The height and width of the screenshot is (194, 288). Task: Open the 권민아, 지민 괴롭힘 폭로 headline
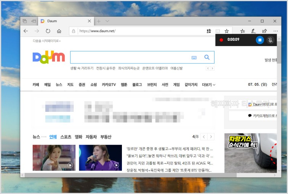click(170, 163)
